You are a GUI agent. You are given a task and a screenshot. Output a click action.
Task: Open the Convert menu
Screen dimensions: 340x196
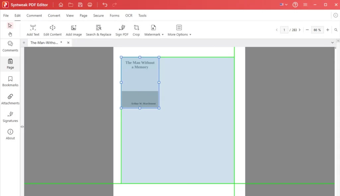click(x=54, y=16)
